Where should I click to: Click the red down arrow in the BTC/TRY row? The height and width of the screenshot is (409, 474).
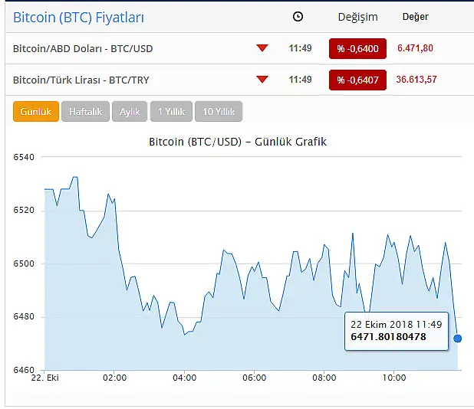coord(262,80)
